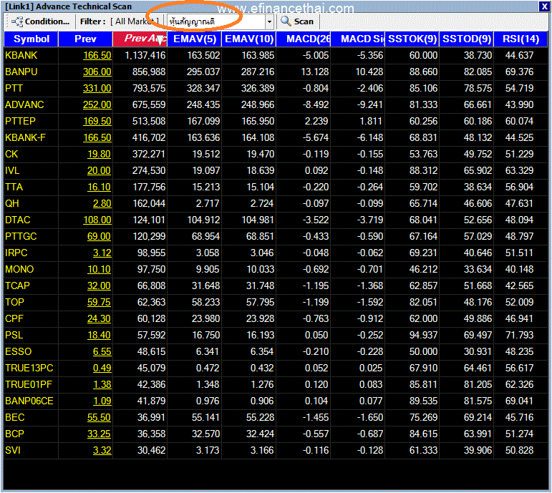The height and width of the screenshot is (493, 552).
Task: Click PSL RSI value 71.793
Action: point(519,335)
